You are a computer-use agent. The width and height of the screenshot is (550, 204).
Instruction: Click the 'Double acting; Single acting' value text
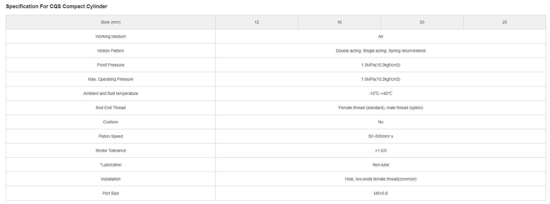tap(381, 51)
